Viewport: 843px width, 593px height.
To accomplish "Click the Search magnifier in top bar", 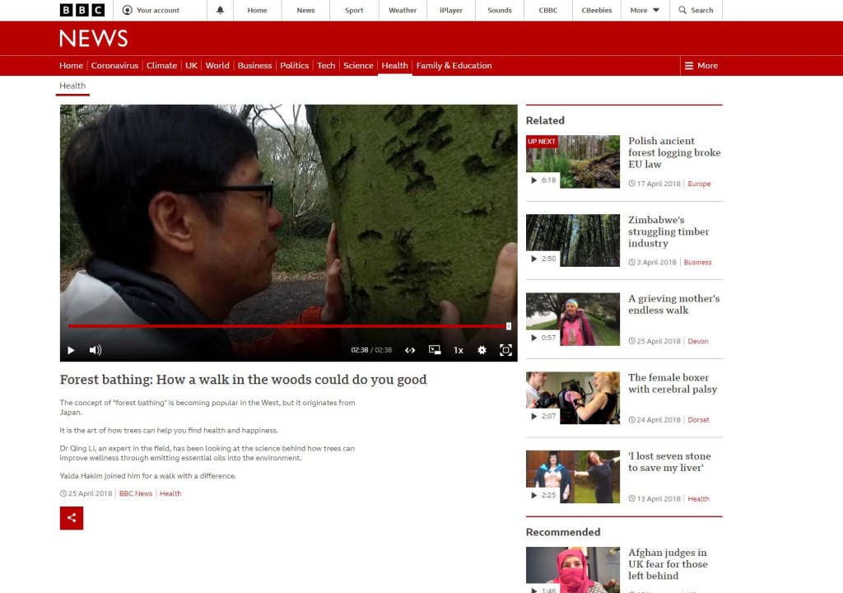I will tap(682, 11).
